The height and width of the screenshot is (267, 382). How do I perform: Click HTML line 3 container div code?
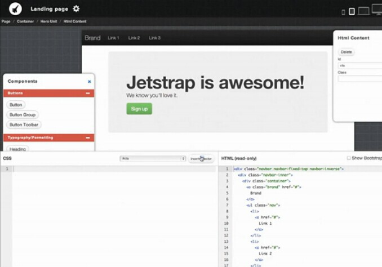pos(266,181)
